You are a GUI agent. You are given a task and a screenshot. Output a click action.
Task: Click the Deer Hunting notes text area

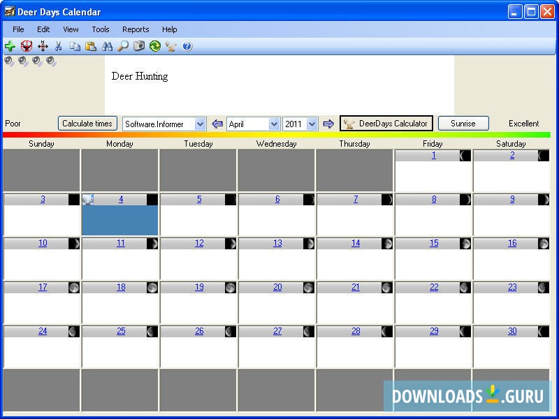click(279, 84)
